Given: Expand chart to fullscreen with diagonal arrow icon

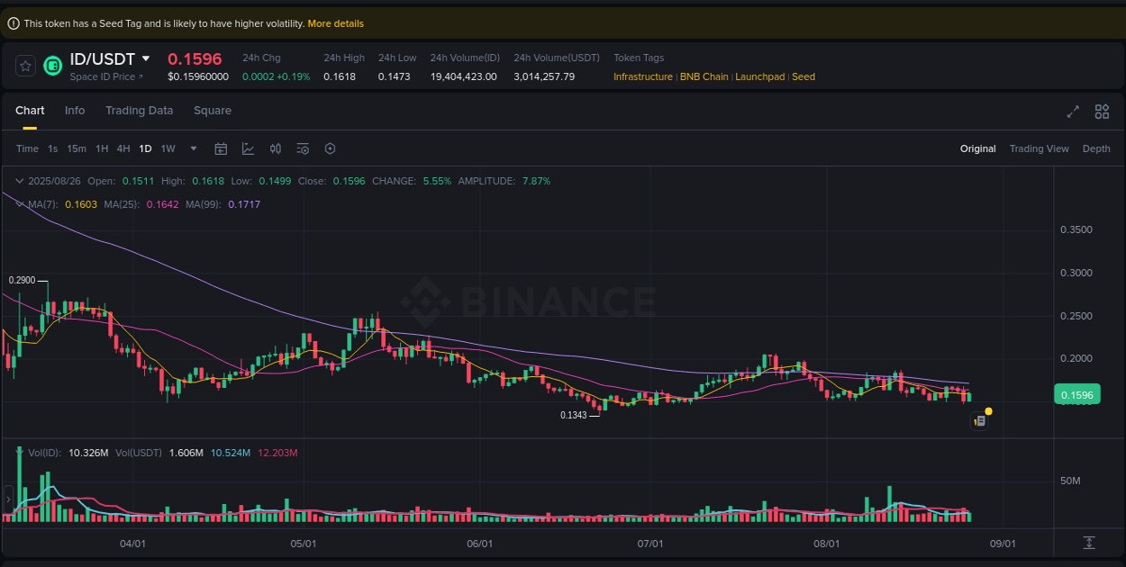Looking at the screenshot, I should 1072,112.
